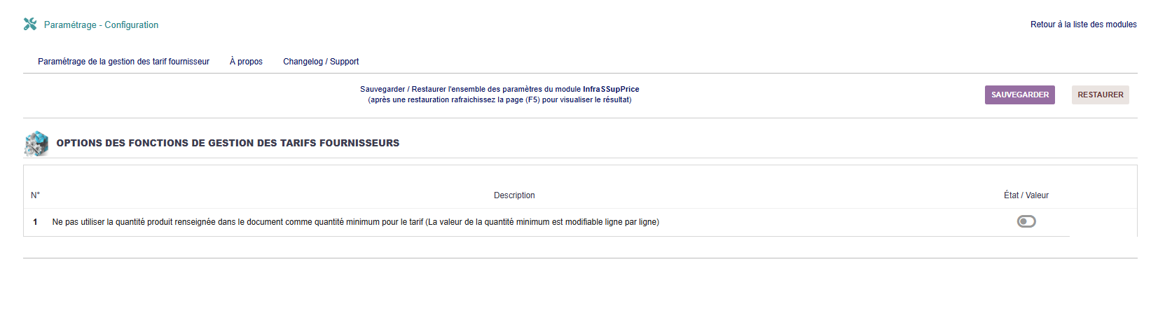The height and width of the screenshot is (311, 1158).
Task: Click the supplier tariff module cube icon
Action: pyautogui.click(x=36, y=143)
